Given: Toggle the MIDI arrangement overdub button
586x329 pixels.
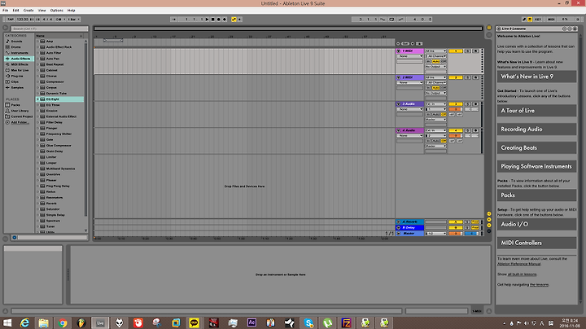Looking at the screenshot, I should coord(225,20).
